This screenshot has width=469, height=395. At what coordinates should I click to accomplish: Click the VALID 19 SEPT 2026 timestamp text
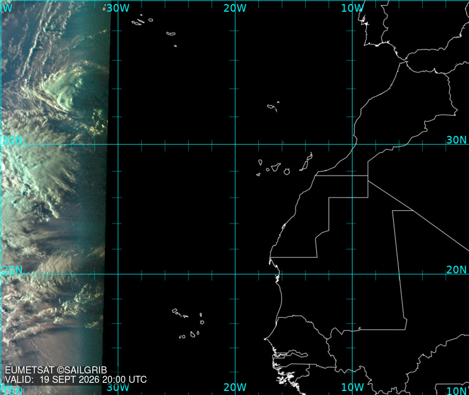(x=76, y=380)
